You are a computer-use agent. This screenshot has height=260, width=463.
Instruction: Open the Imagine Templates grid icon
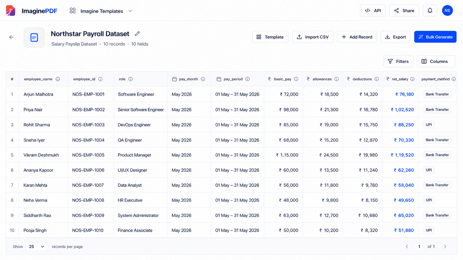click(73, 11)
